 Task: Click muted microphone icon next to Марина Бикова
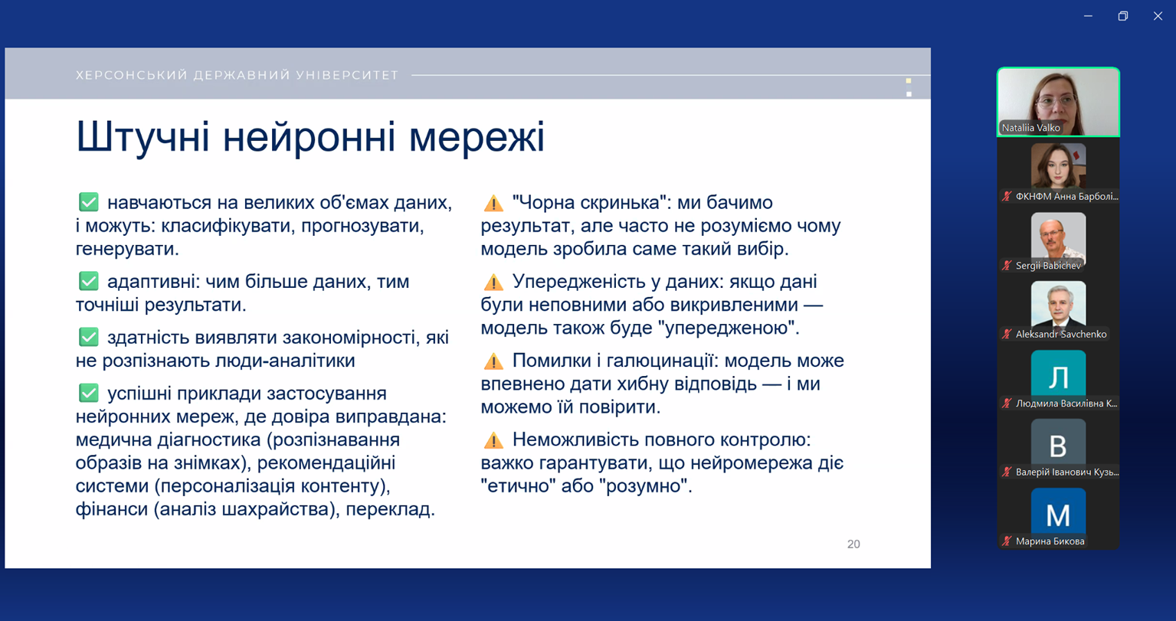point(1007,541)
